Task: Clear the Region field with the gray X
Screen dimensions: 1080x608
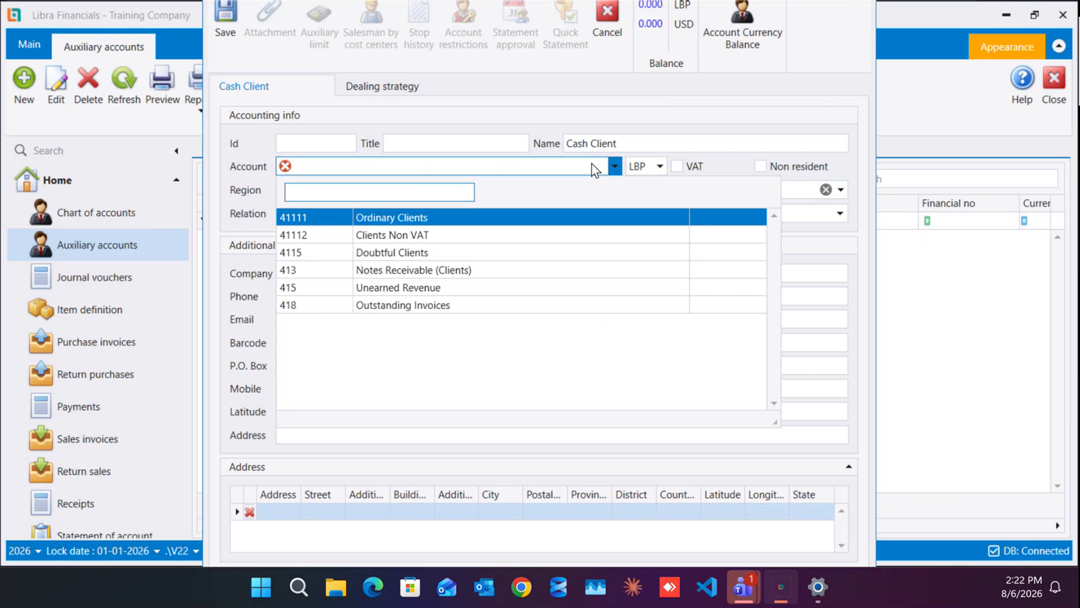Action: coord(825,189)
